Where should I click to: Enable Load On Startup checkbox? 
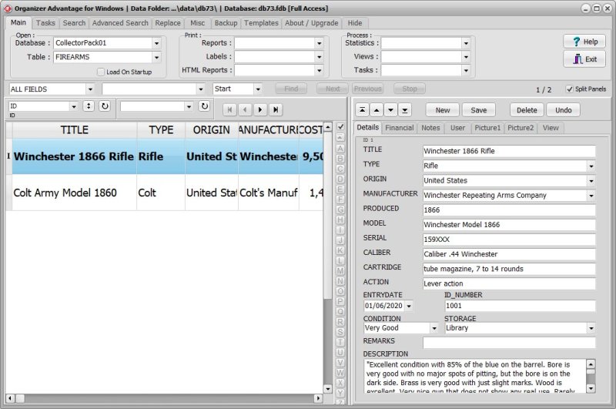101,72
